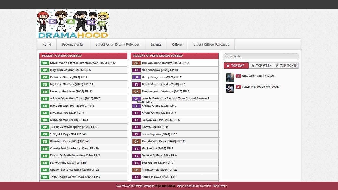
Task: Click the DramaHood site logo
Action: (72, 24)
